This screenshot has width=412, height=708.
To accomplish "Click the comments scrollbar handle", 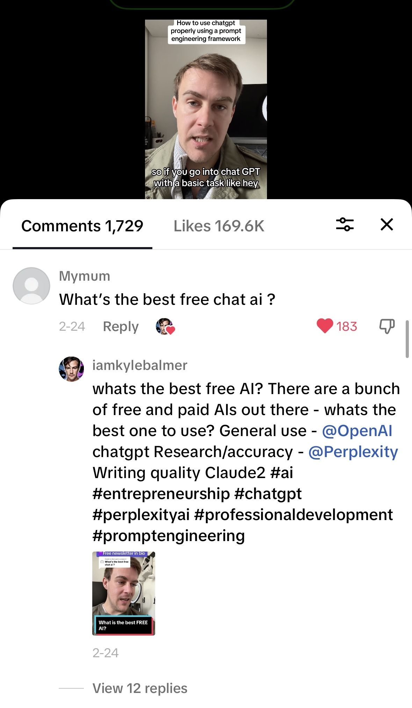I will 407,339.
